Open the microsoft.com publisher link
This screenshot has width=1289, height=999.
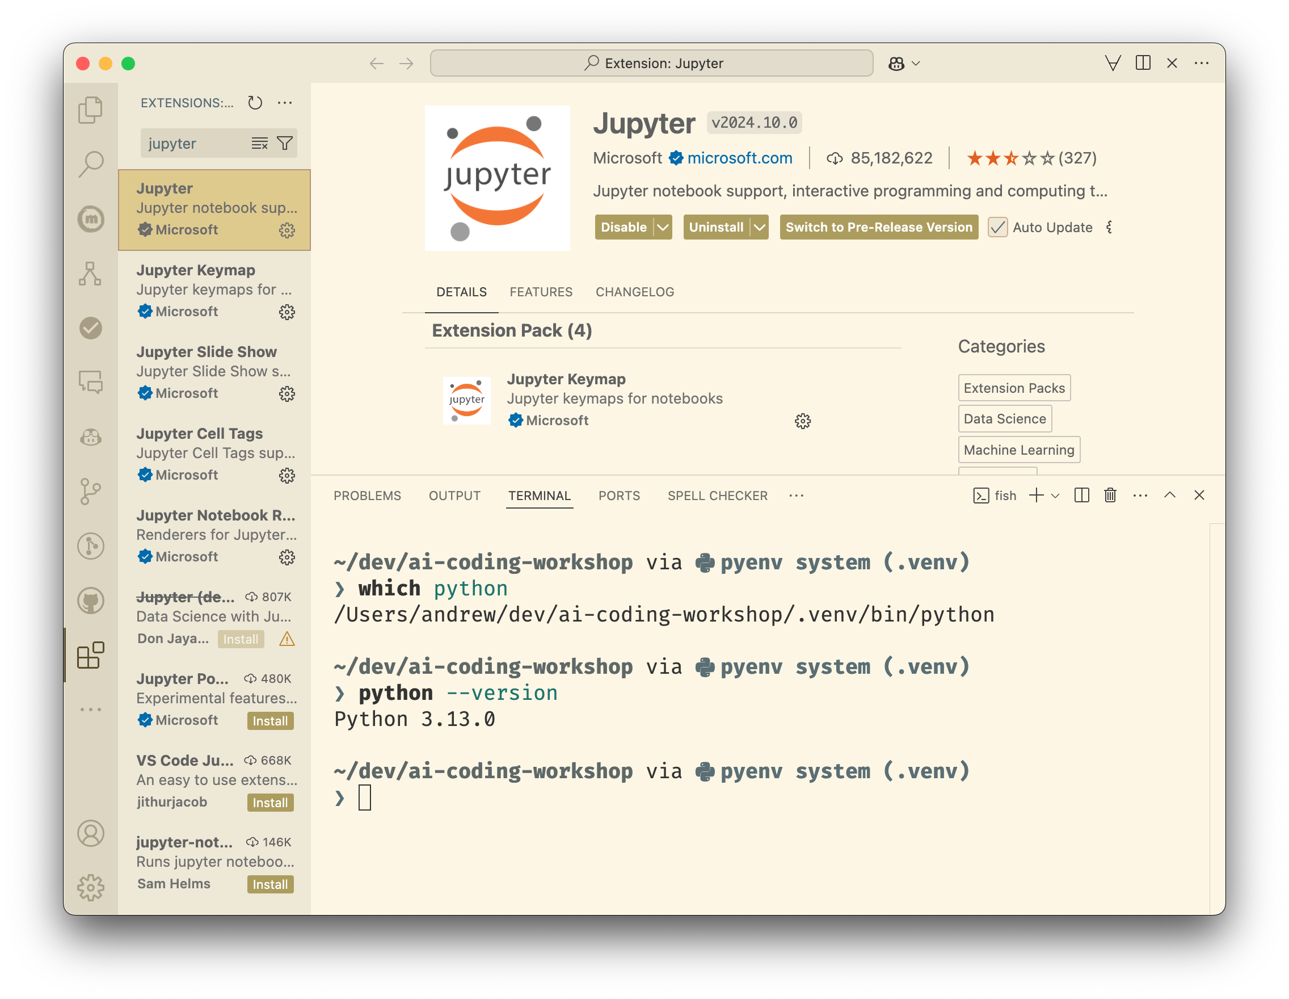click(x=739, y=158)
